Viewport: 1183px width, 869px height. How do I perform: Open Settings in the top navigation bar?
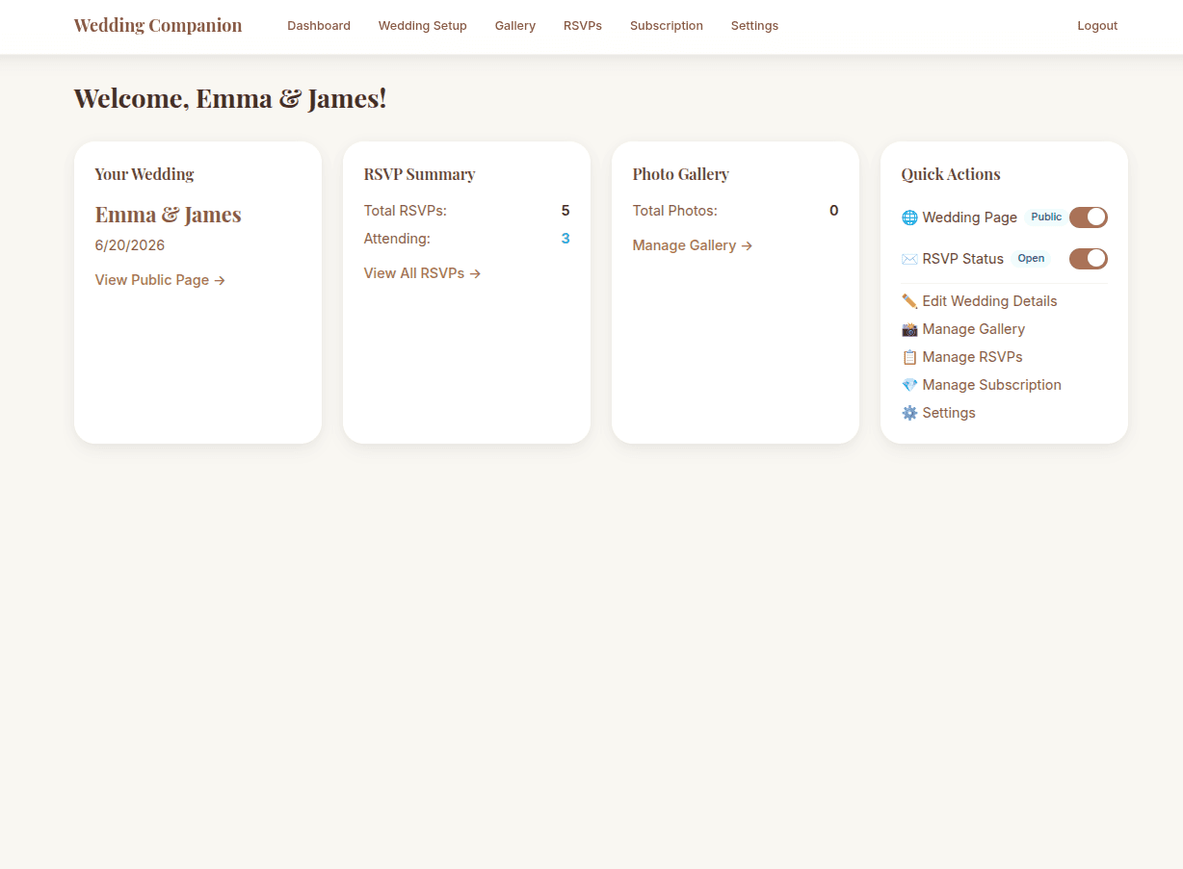754,26
